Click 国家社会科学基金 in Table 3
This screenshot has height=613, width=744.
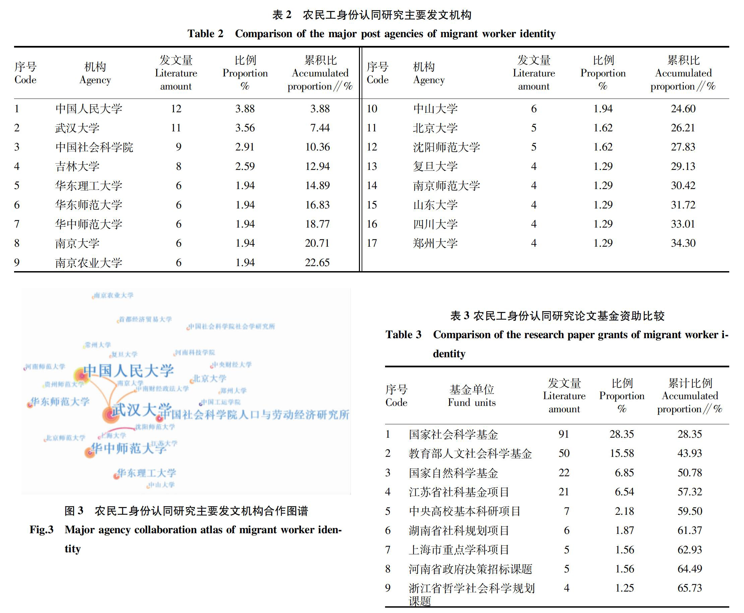[453, 434]
